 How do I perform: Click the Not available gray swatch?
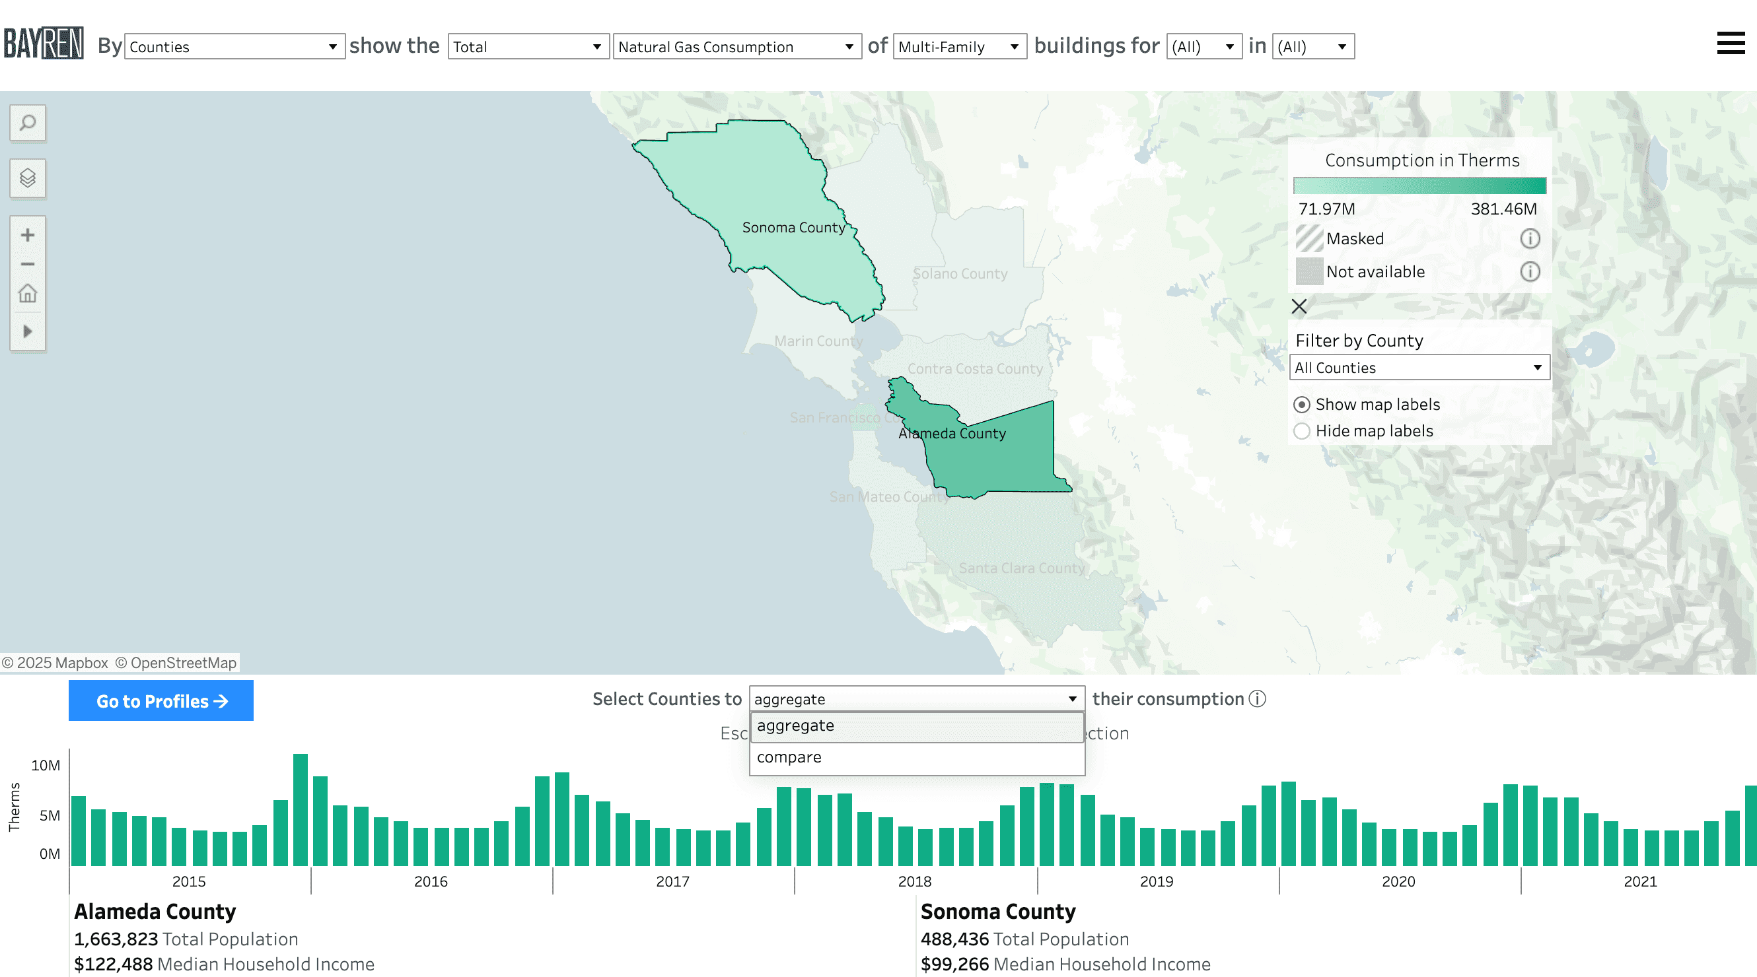click(x=1309, y=271)
